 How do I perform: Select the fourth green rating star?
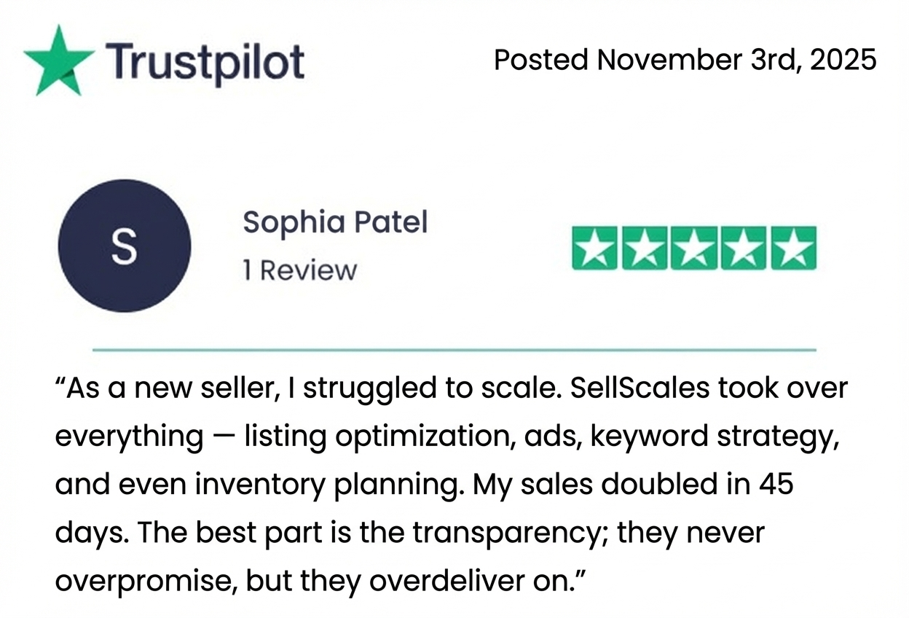[x=742, y=249]
